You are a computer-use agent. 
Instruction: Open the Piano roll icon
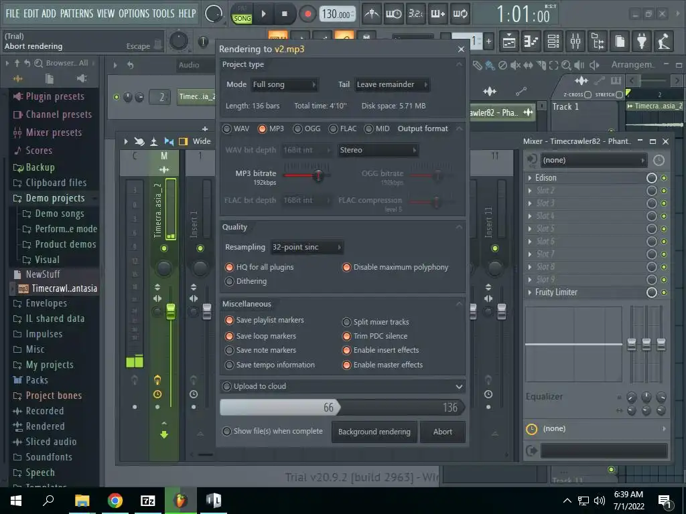[x=531, y=41]
